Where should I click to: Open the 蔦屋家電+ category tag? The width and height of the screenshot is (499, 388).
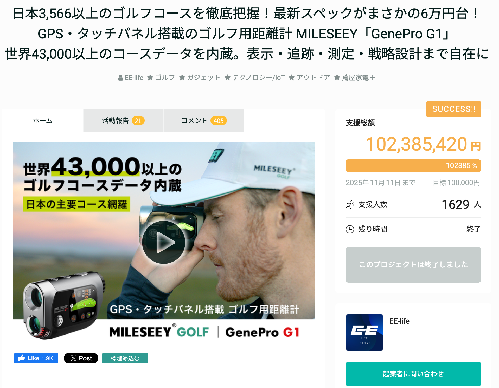(x=355, y=77)
